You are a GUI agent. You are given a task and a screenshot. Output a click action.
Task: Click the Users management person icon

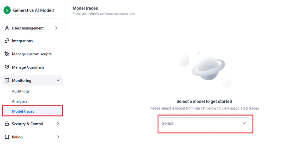pyautogui.click(x=7, y=28)
